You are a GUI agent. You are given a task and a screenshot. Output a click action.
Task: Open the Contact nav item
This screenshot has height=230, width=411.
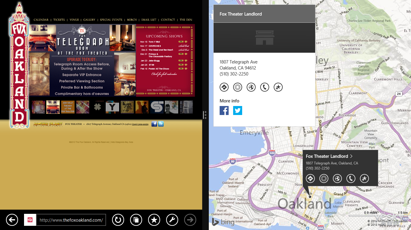(168, 20)
